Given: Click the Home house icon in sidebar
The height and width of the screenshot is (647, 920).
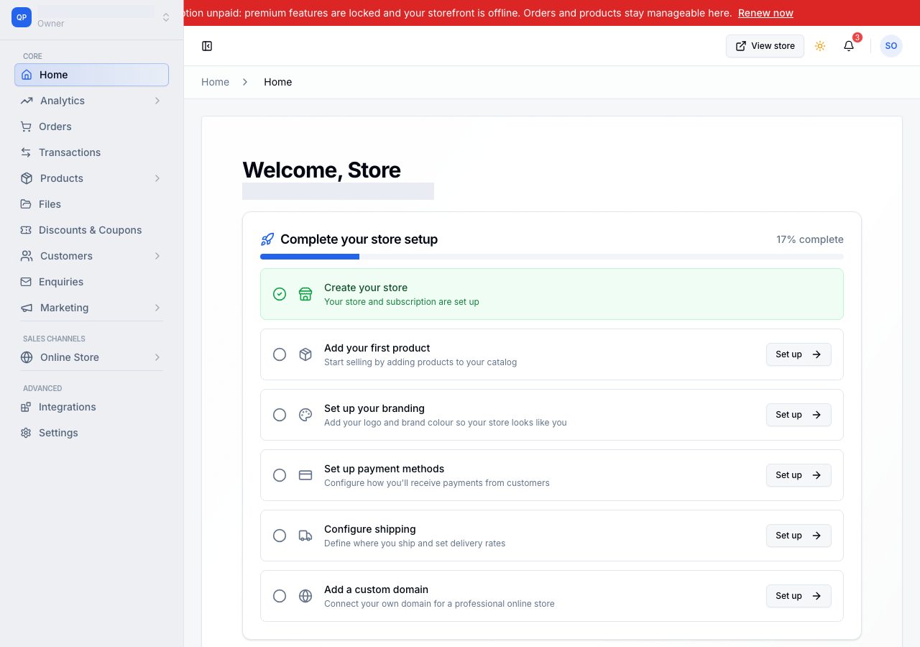Looking at the screenshot, I should 27,75.
